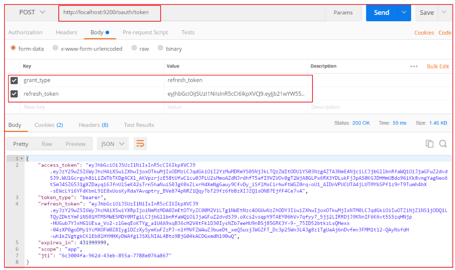This screenshot has width=455, height=270.
Task: Click the New key placeholder field
Action: pos(92,107)
